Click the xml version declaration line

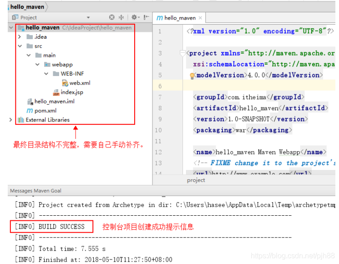(x=260, y=31)
